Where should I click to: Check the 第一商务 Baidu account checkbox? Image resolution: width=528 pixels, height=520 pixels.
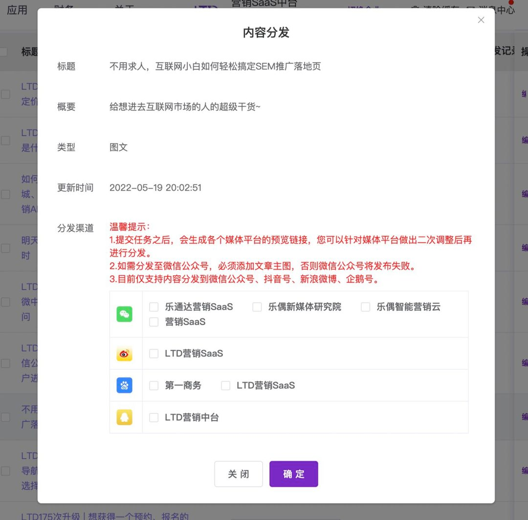tap(154, 385)
